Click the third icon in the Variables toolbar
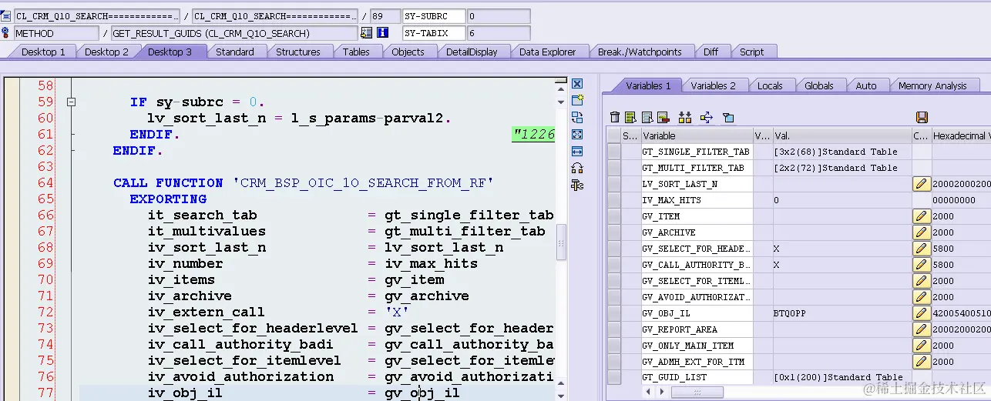Screen dimensions: 991x401 coord(647,118)
